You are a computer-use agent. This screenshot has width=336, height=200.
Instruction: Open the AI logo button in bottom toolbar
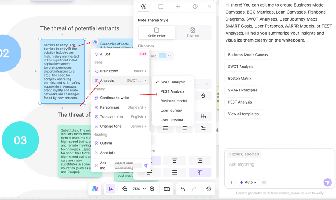(95, 189)
